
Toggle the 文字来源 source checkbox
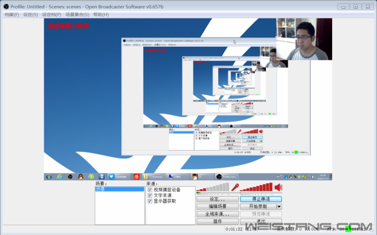tap(150, 196)
